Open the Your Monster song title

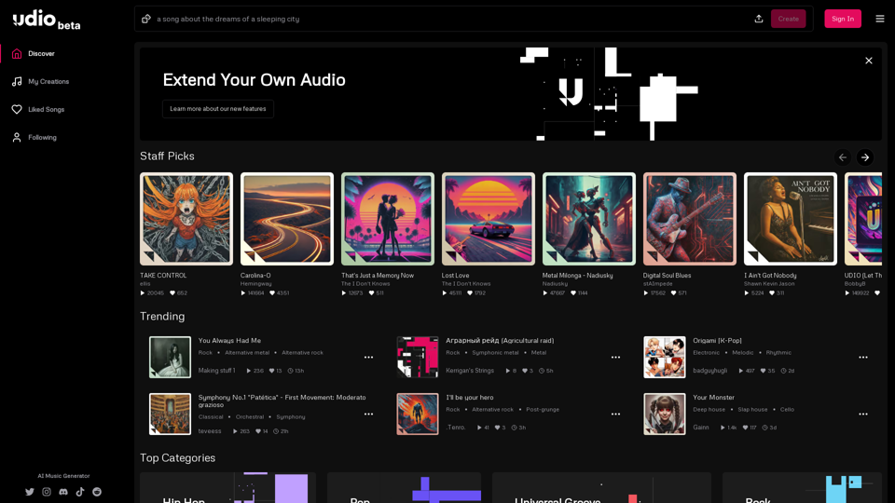[x=713, y=398]
